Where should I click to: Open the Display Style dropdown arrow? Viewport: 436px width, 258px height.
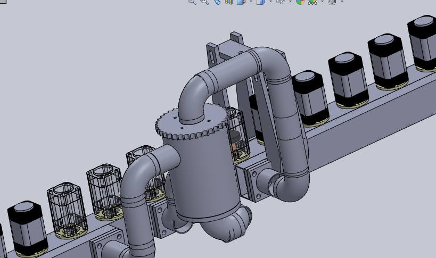pos(270,2)
